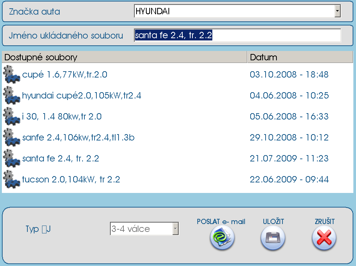The height and width of the screenshot is (266, 356).
Task: Click gear icon beside cupé 1.6,77kW,tr.2.0
Action: tap(11, 74)
